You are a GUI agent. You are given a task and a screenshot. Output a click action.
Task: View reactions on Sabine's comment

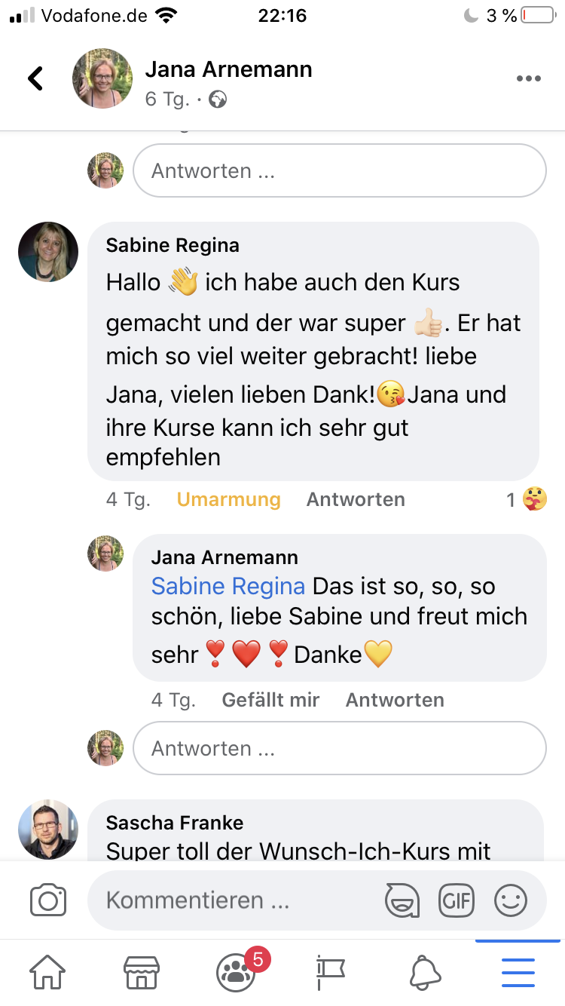point(527,499)
